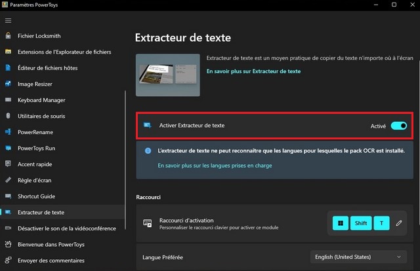Open link about supported languages
Viewport: 420px width, 271px height.
coord(215,166)
